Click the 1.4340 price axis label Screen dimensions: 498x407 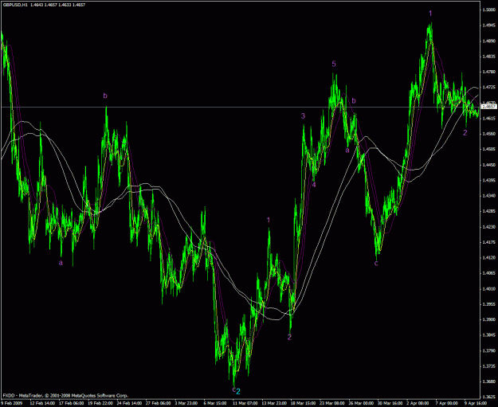(x=489, y=196)
